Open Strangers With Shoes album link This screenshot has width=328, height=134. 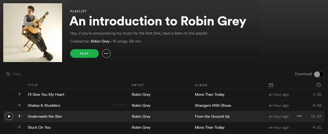coord(213,105)
